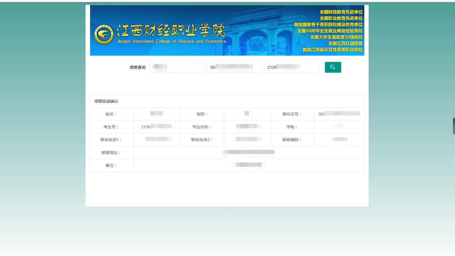
Task: Select the exam number input starting with 2136
Action: 291,67
